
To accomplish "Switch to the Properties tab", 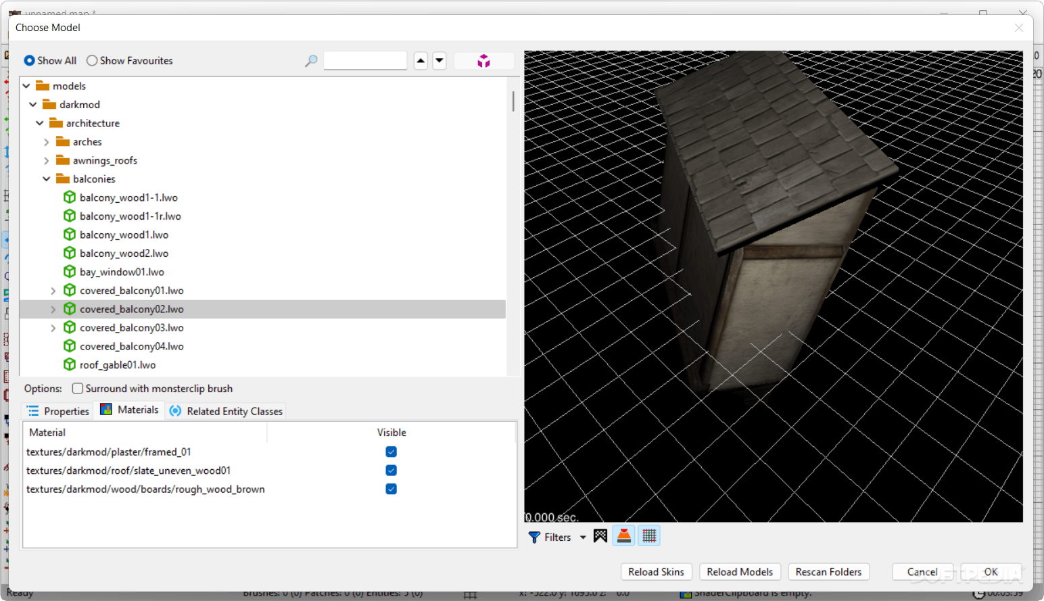I will point(58,411).
